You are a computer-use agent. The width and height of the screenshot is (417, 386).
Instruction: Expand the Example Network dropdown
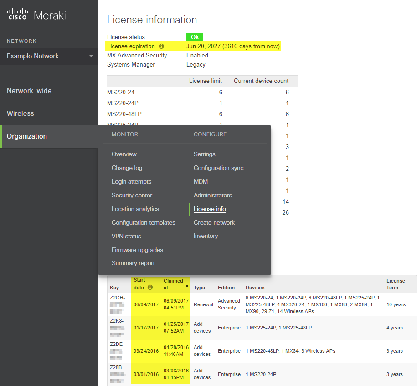coord(91,56)
